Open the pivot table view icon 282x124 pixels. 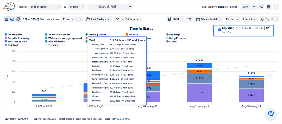pos(18,19)
